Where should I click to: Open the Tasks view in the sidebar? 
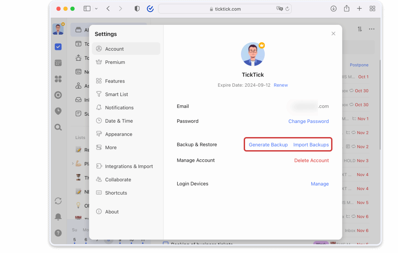click(58, 47)
